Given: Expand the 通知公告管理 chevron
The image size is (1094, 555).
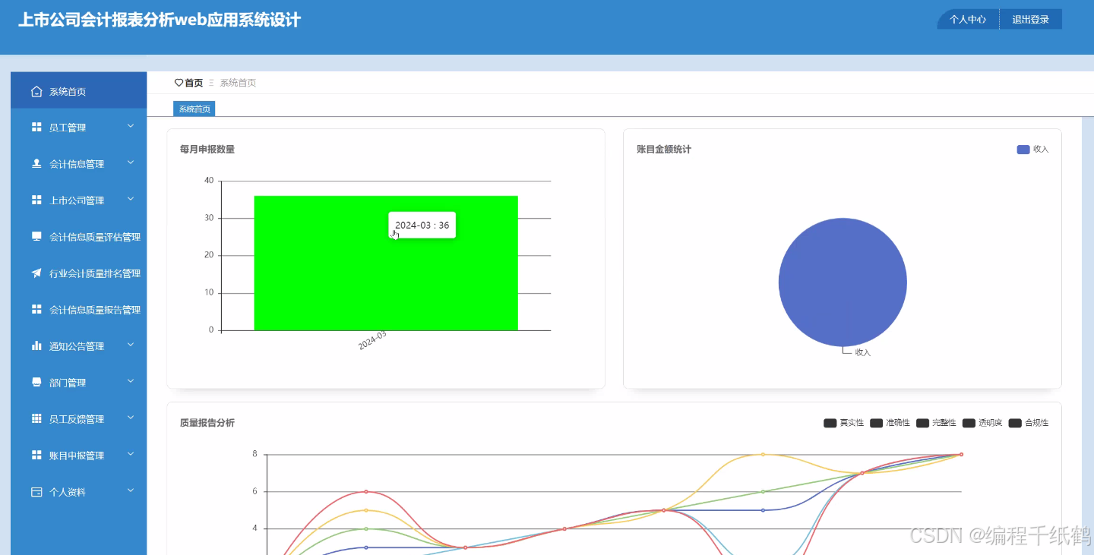Looking at the screenshot, I should [131, 345].
